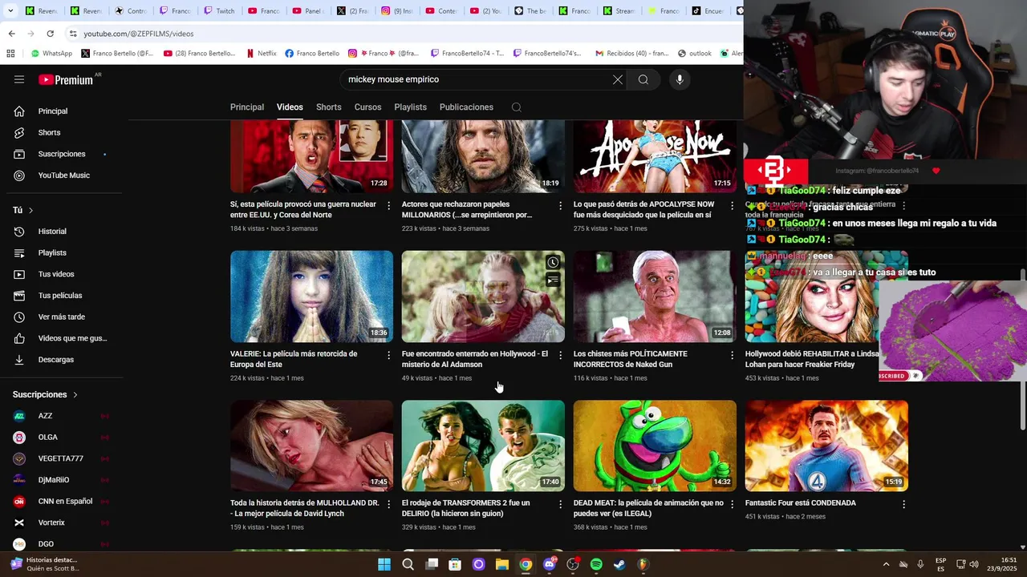Open options menu for Fantastic Four video
The width and height of the screenshot is (1027, 577).
point(903,504)
